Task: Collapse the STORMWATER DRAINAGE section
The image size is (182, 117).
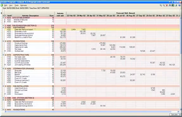Action: [3, 68]
